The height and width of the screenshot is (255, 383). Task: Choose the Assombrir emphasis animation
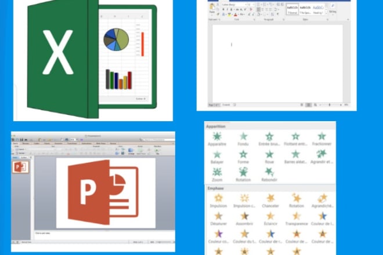244,218
